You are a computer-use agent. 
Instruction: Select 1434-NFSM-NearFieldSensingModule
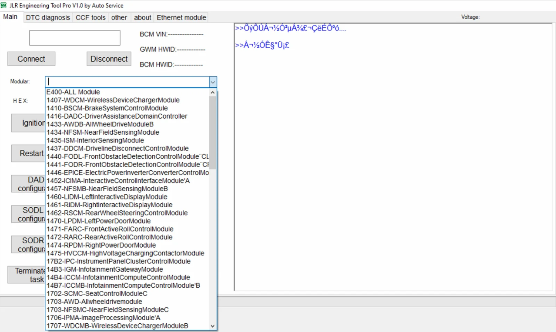[x=127, y=132]
